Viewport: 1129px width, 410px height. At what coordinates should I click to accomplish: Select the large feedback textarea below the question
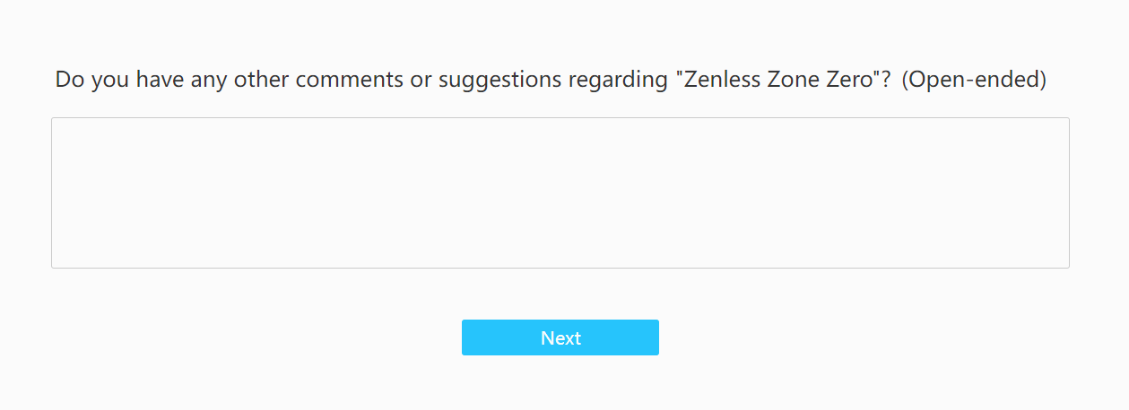pos(560,192)
